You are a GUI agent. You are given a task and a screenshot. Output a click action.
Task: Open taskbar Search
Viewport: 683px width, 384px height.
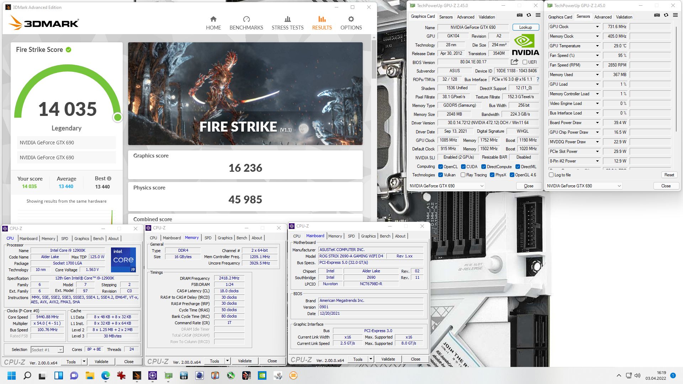pos(27,375)
